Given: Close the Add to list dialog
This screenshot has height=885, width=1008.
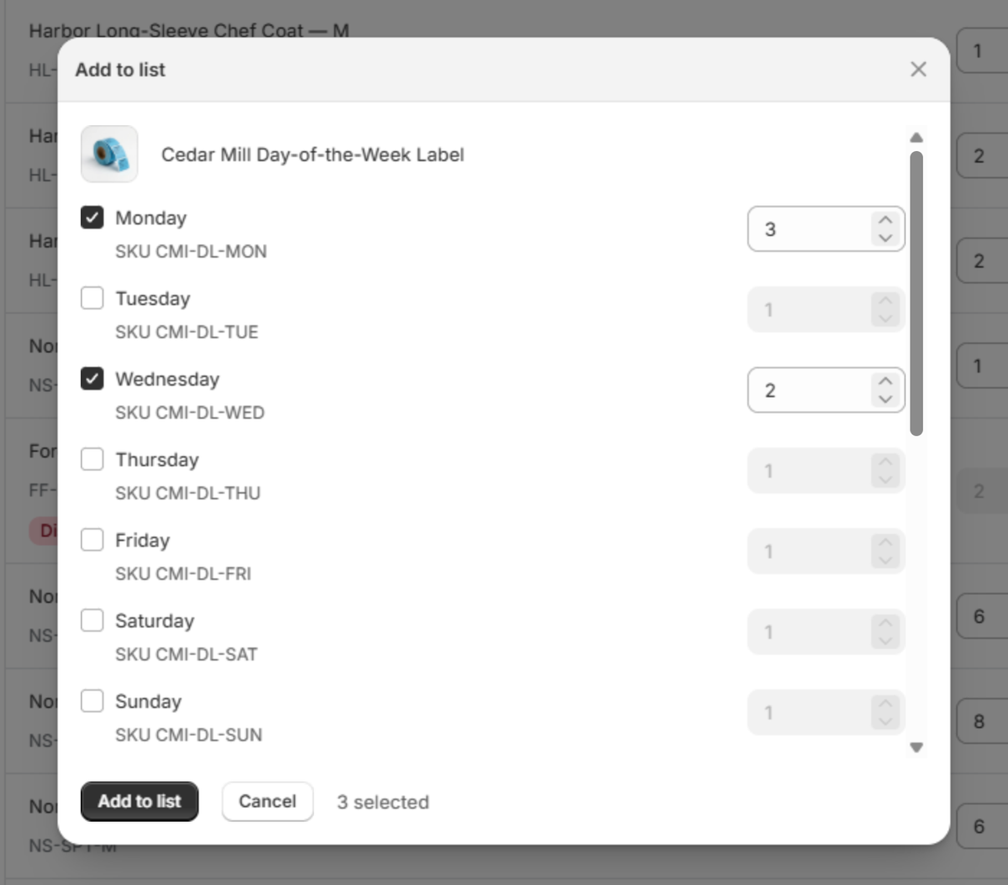Looking at the screenshot, I should pyautogui.click(x=918, y=70).
